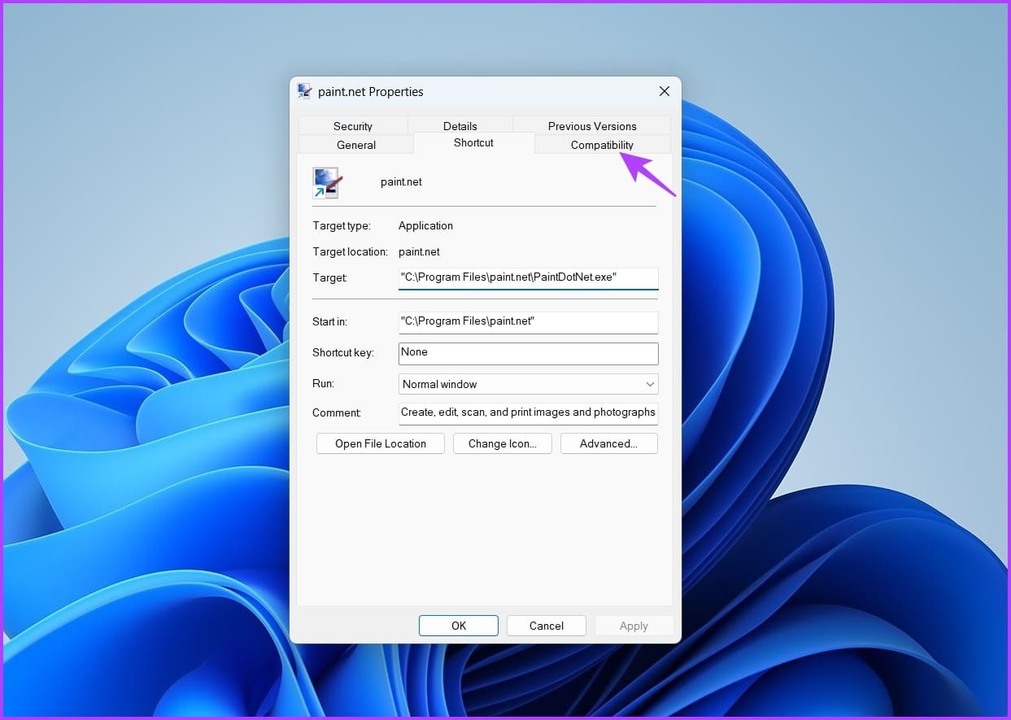This screenshot has width=1011, height=720.
Task: Click the paint.net shortcut icon thumbnail
Action: pyautogui.click(x=326, y=182)
